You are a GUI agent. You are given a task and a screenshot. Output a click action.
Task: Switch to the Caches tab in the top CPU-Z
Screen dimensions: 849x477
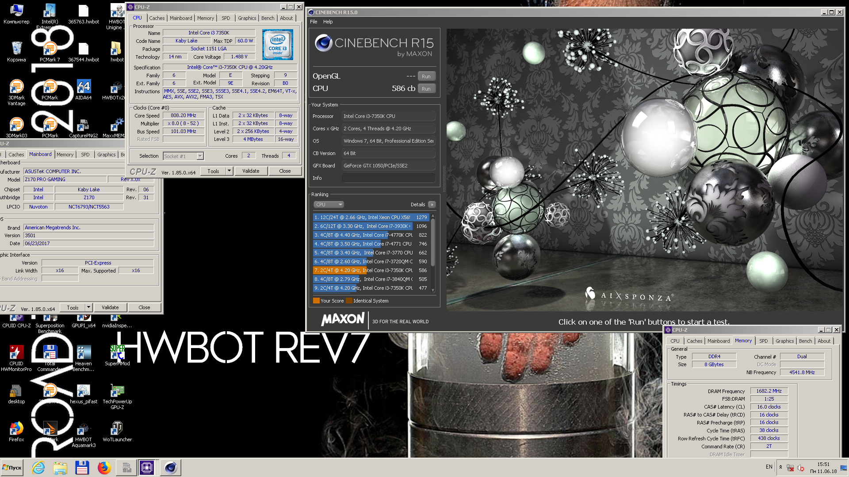[x=157, y=18]
